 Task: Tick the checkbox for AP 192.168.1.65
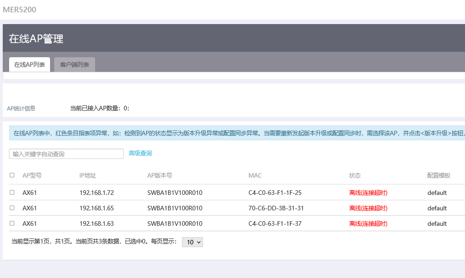[x=12, y=208]
